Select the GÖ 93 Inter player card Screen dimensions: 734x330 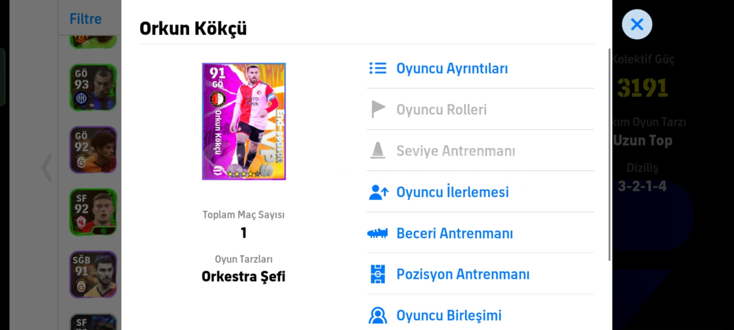(93, 88)
